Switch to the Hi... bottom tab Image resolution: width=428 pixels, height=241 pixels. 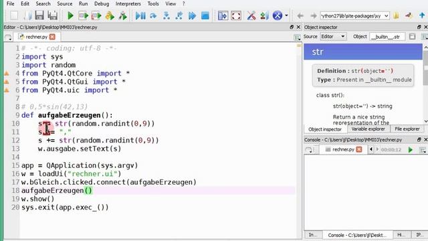point(401,235)
